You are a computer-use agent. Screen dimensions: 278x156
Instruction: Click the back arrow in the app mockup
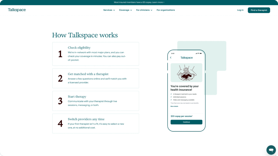[x=170, y=57]
